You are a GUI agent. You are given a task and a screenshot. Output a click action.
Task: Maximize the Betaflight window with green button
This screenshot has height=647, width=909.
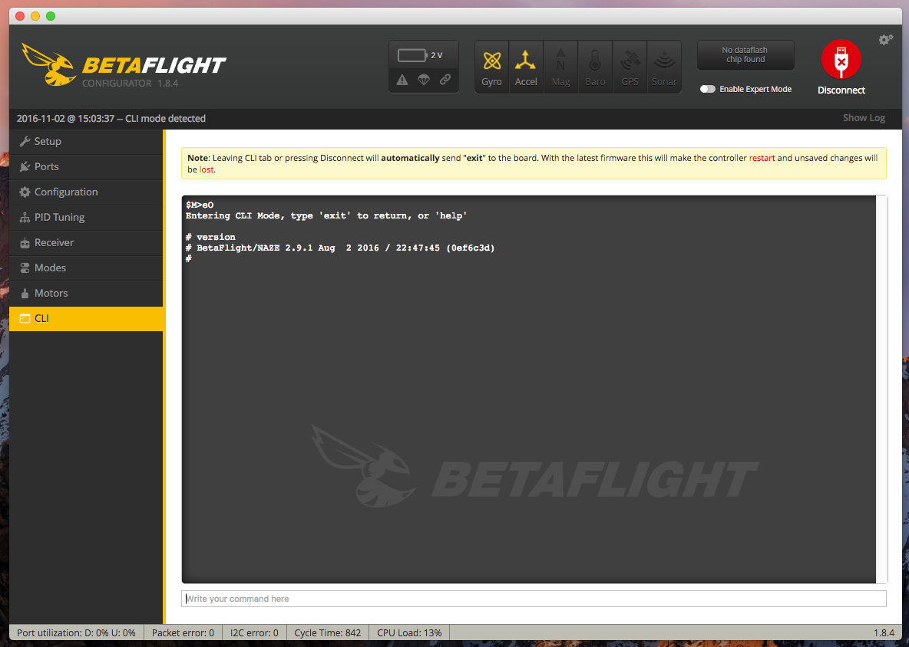tap(51, 16)
